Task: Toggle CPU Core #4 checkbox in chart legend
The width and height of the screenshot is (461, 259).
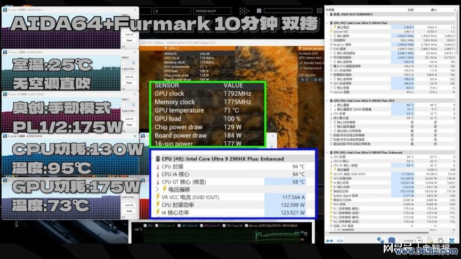Action: 224,225
